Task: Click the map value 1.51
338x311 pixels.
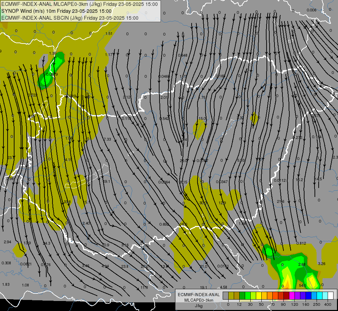Action: pyautogui.click(x=109, y=34)
